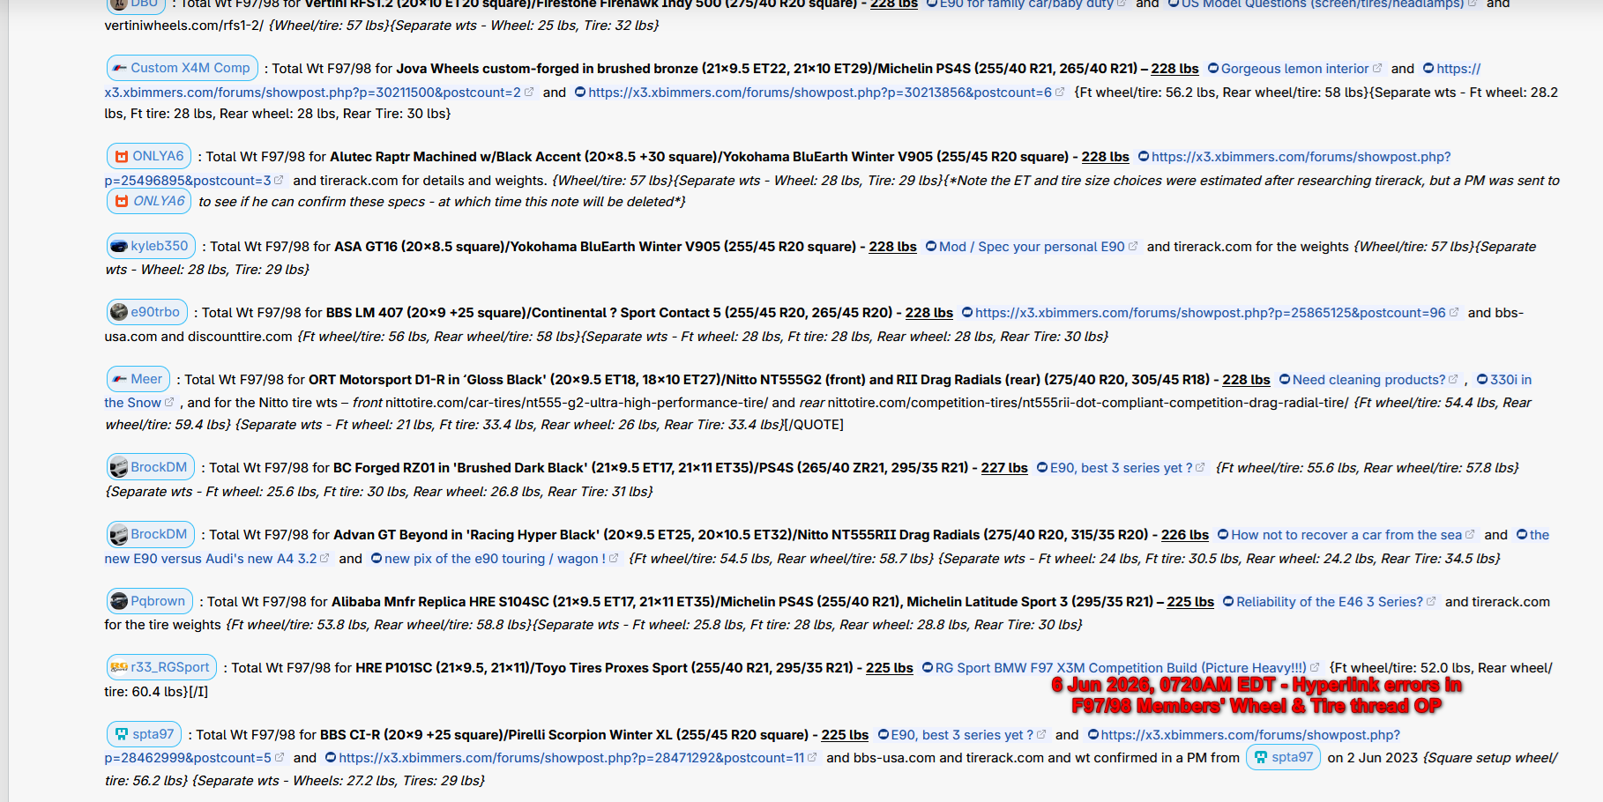Click the external-link icon after the postcount=96 URL
The image size is (1603, 802).
[1455, 313]
